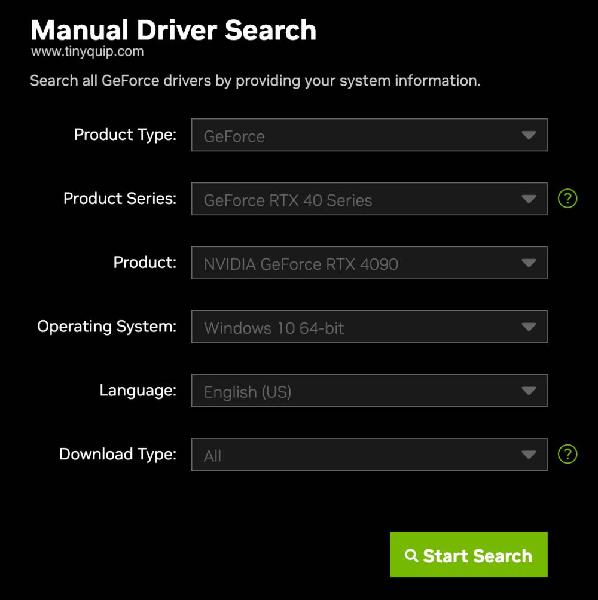The image size is (598, 600).
Task: Click the Product dropdown chevron
Action: [x=529, y=263]
